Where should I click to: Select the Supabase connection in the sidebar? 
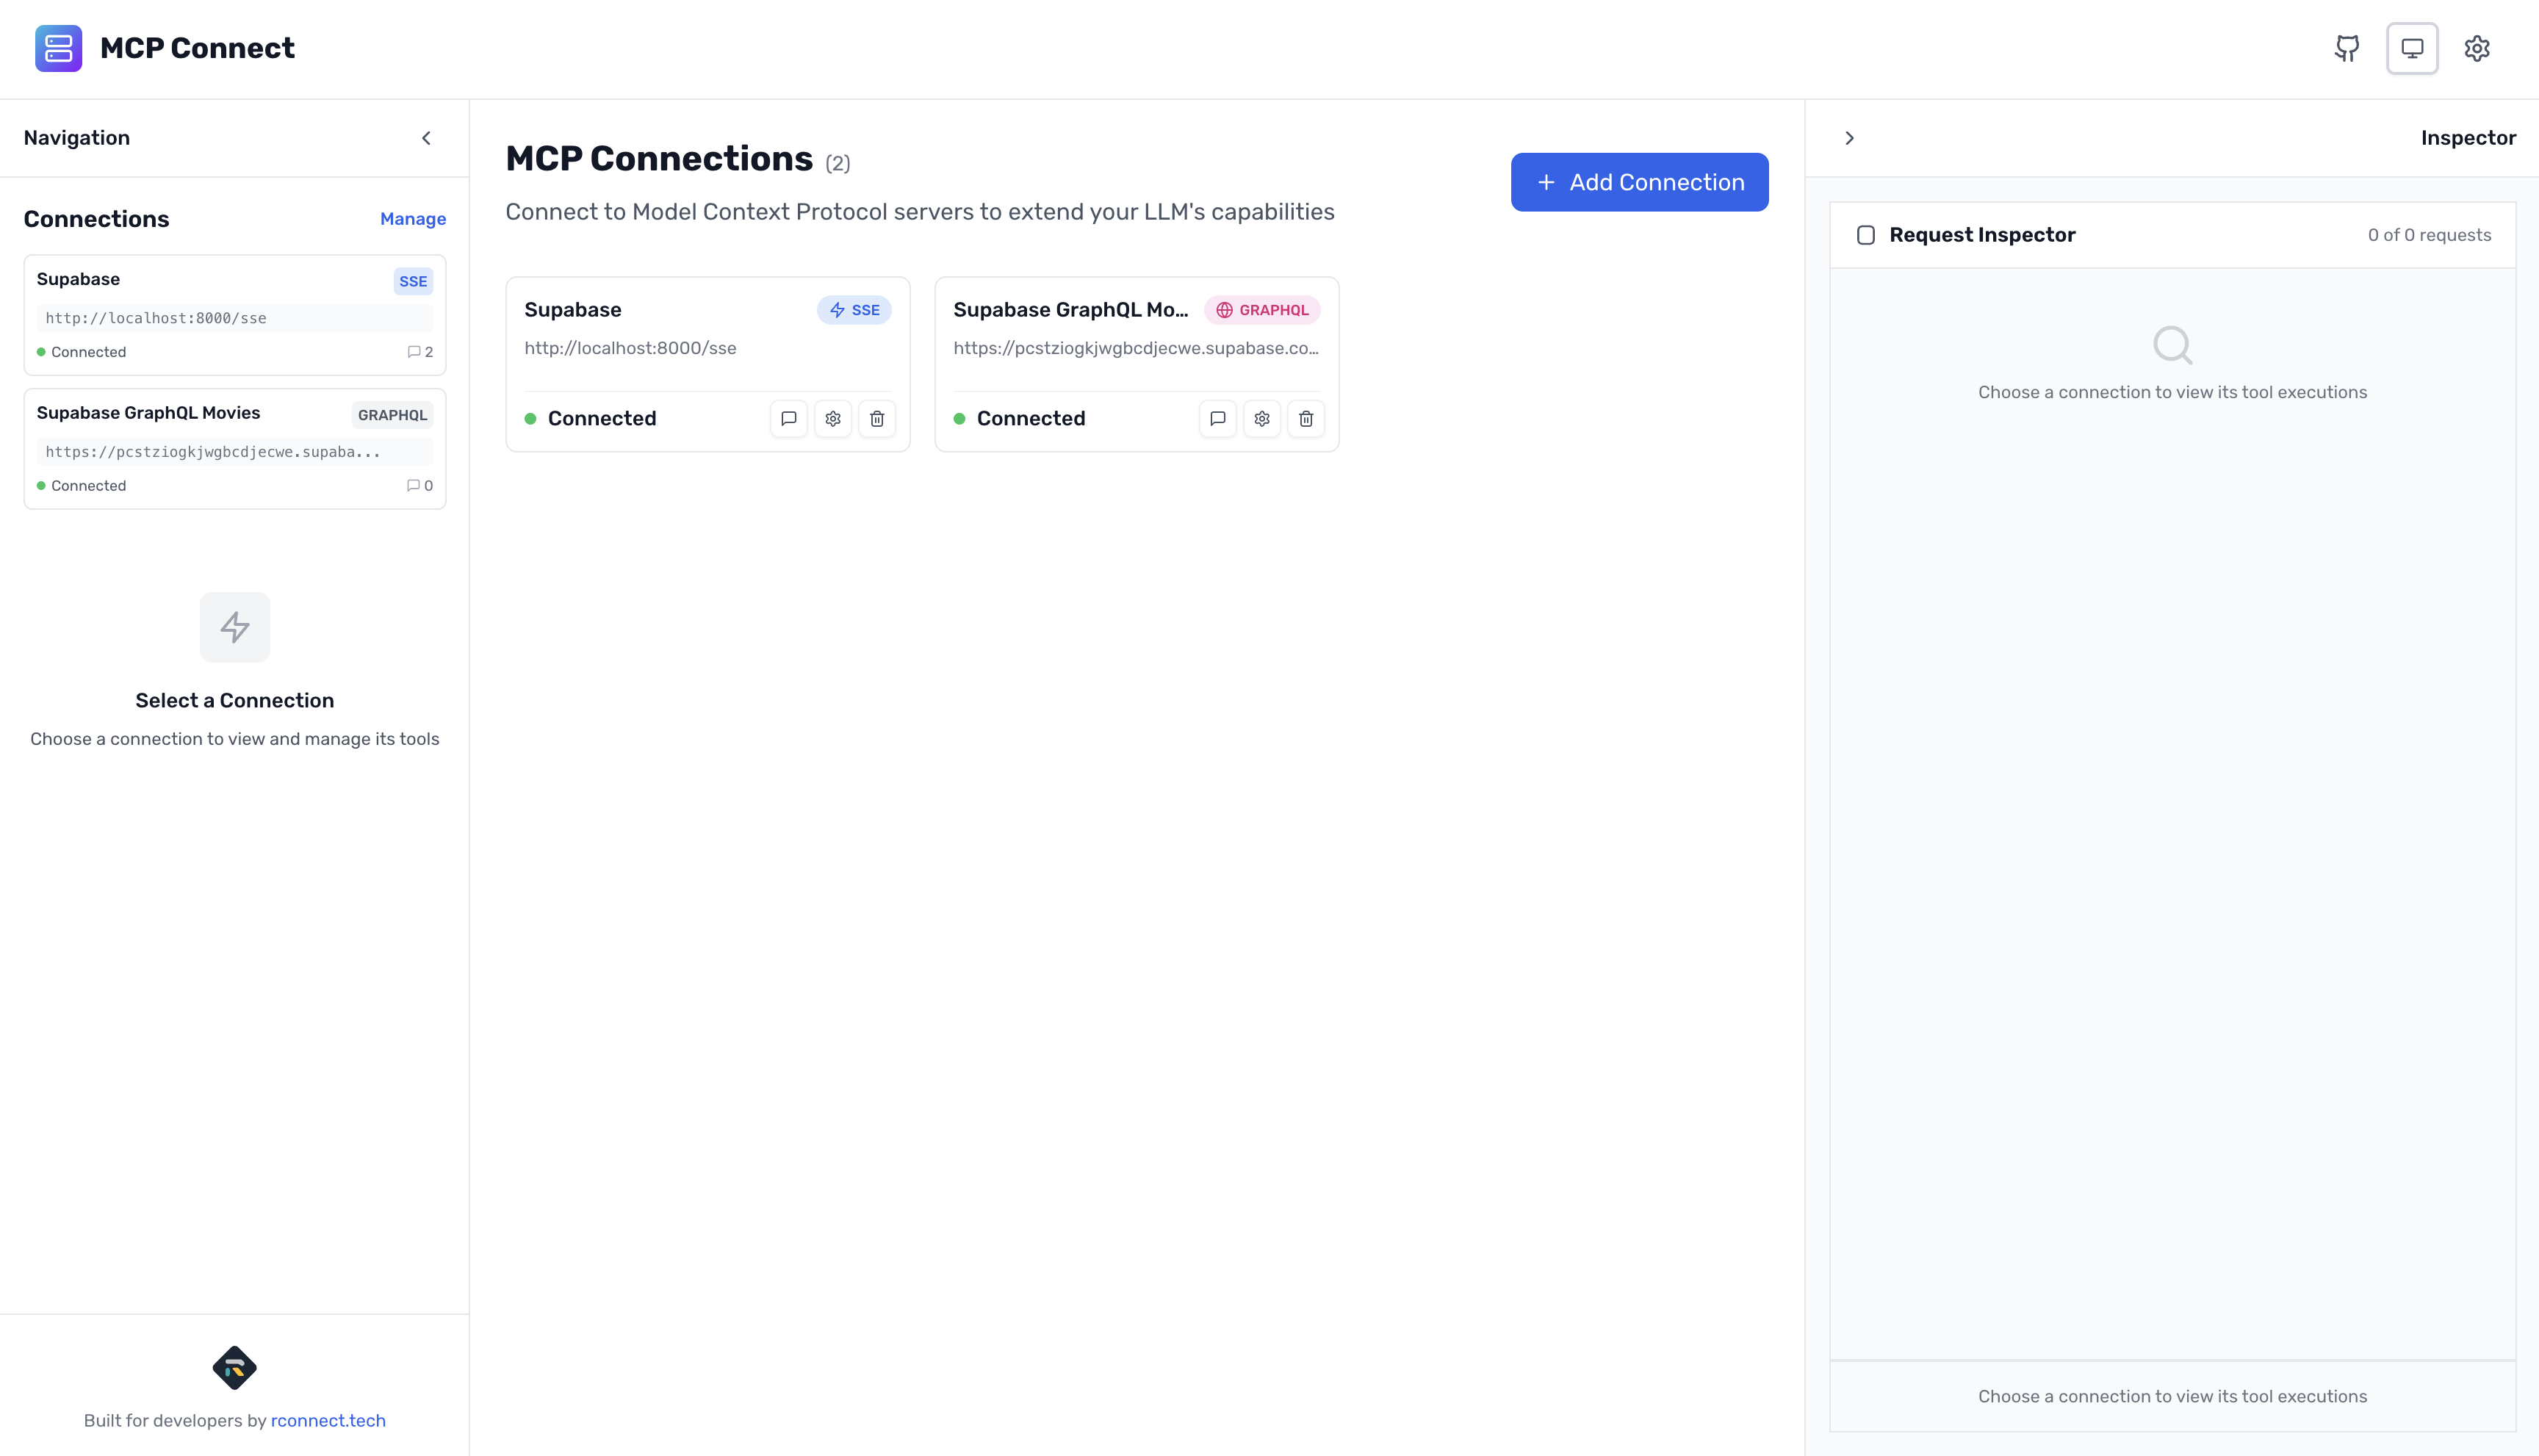[234, 314]
